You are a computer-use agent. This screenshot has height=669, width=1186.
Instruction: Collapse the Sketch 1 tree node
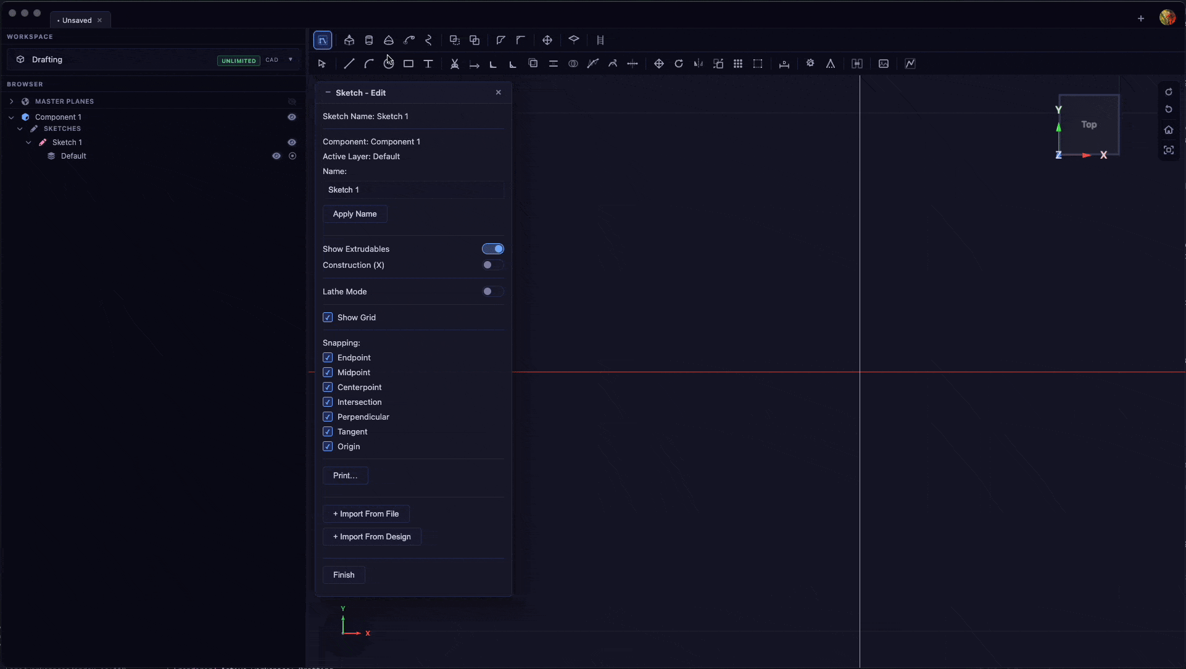pos(28,142)
